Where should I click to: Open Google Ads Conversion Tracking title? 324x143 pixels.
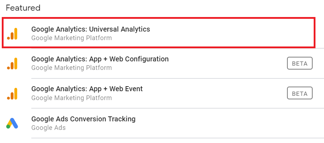tap(84, 119)
